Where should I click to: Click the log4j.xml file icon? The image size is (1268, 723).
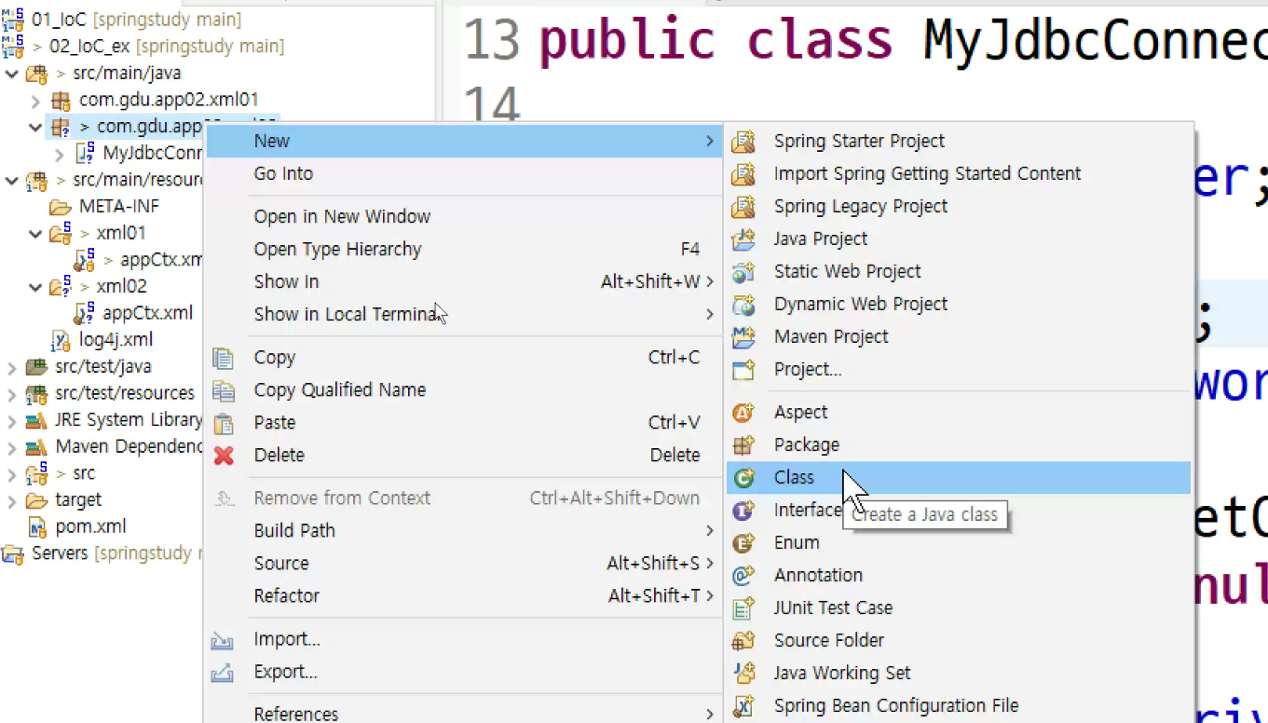point(61,341)
